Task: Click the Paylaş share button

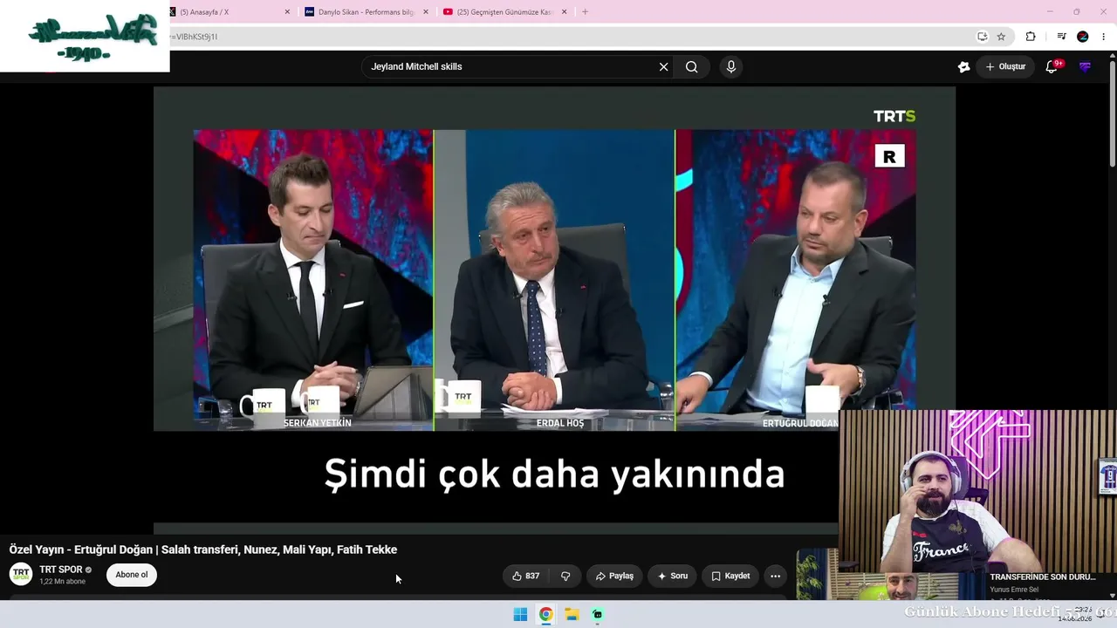Action: 614,576
